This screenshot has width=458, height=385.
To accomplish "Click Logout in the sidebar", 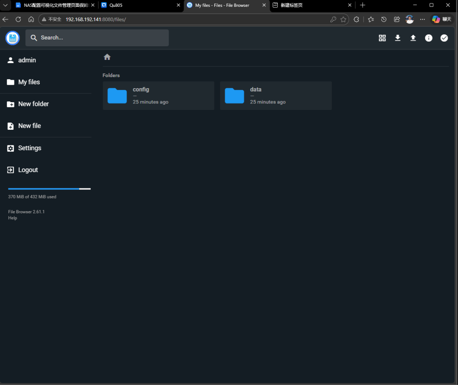I will tap(27, 170).
